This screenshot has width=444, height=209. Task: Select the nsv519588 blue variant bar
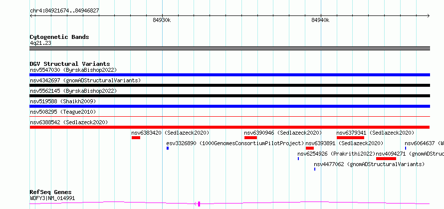[x=229, y=106]
